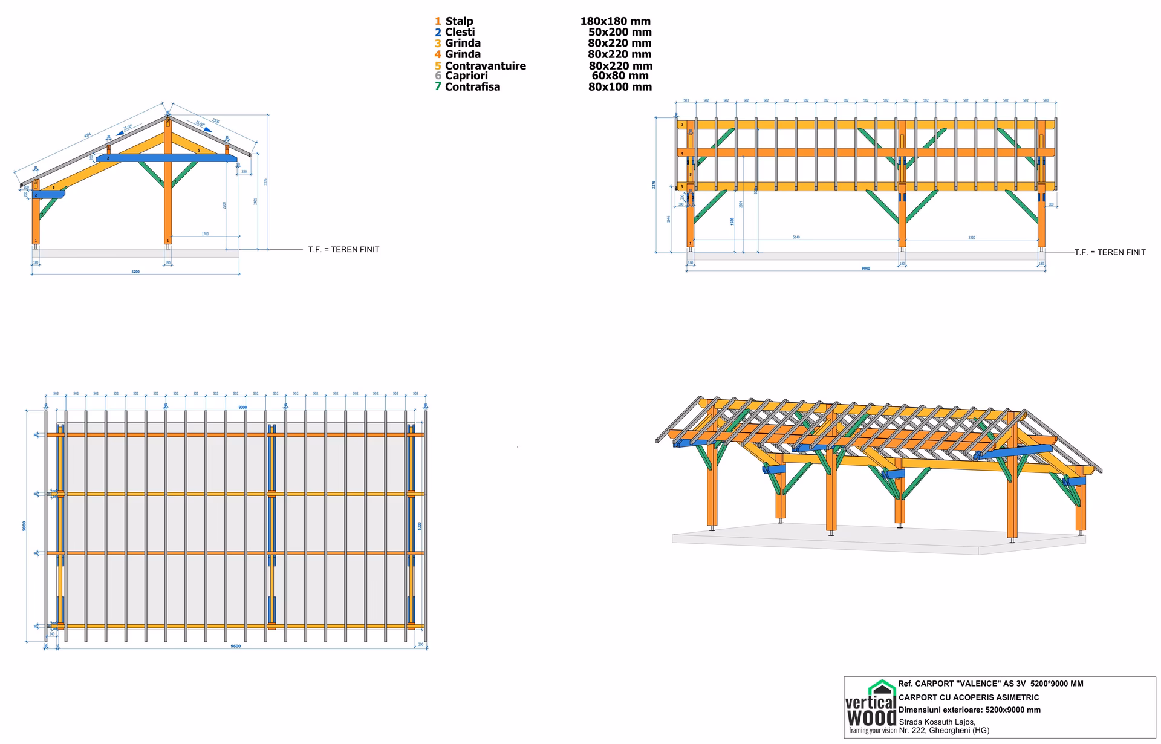The image size is (1161, 744).
Task: Click the 5200 width dimension under gable elevation
Action: [x=135, y=272]
